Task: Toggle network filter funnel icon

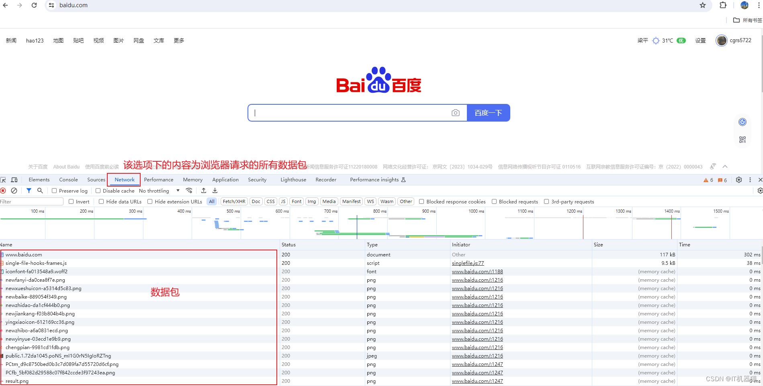Action: pos(29,191)
